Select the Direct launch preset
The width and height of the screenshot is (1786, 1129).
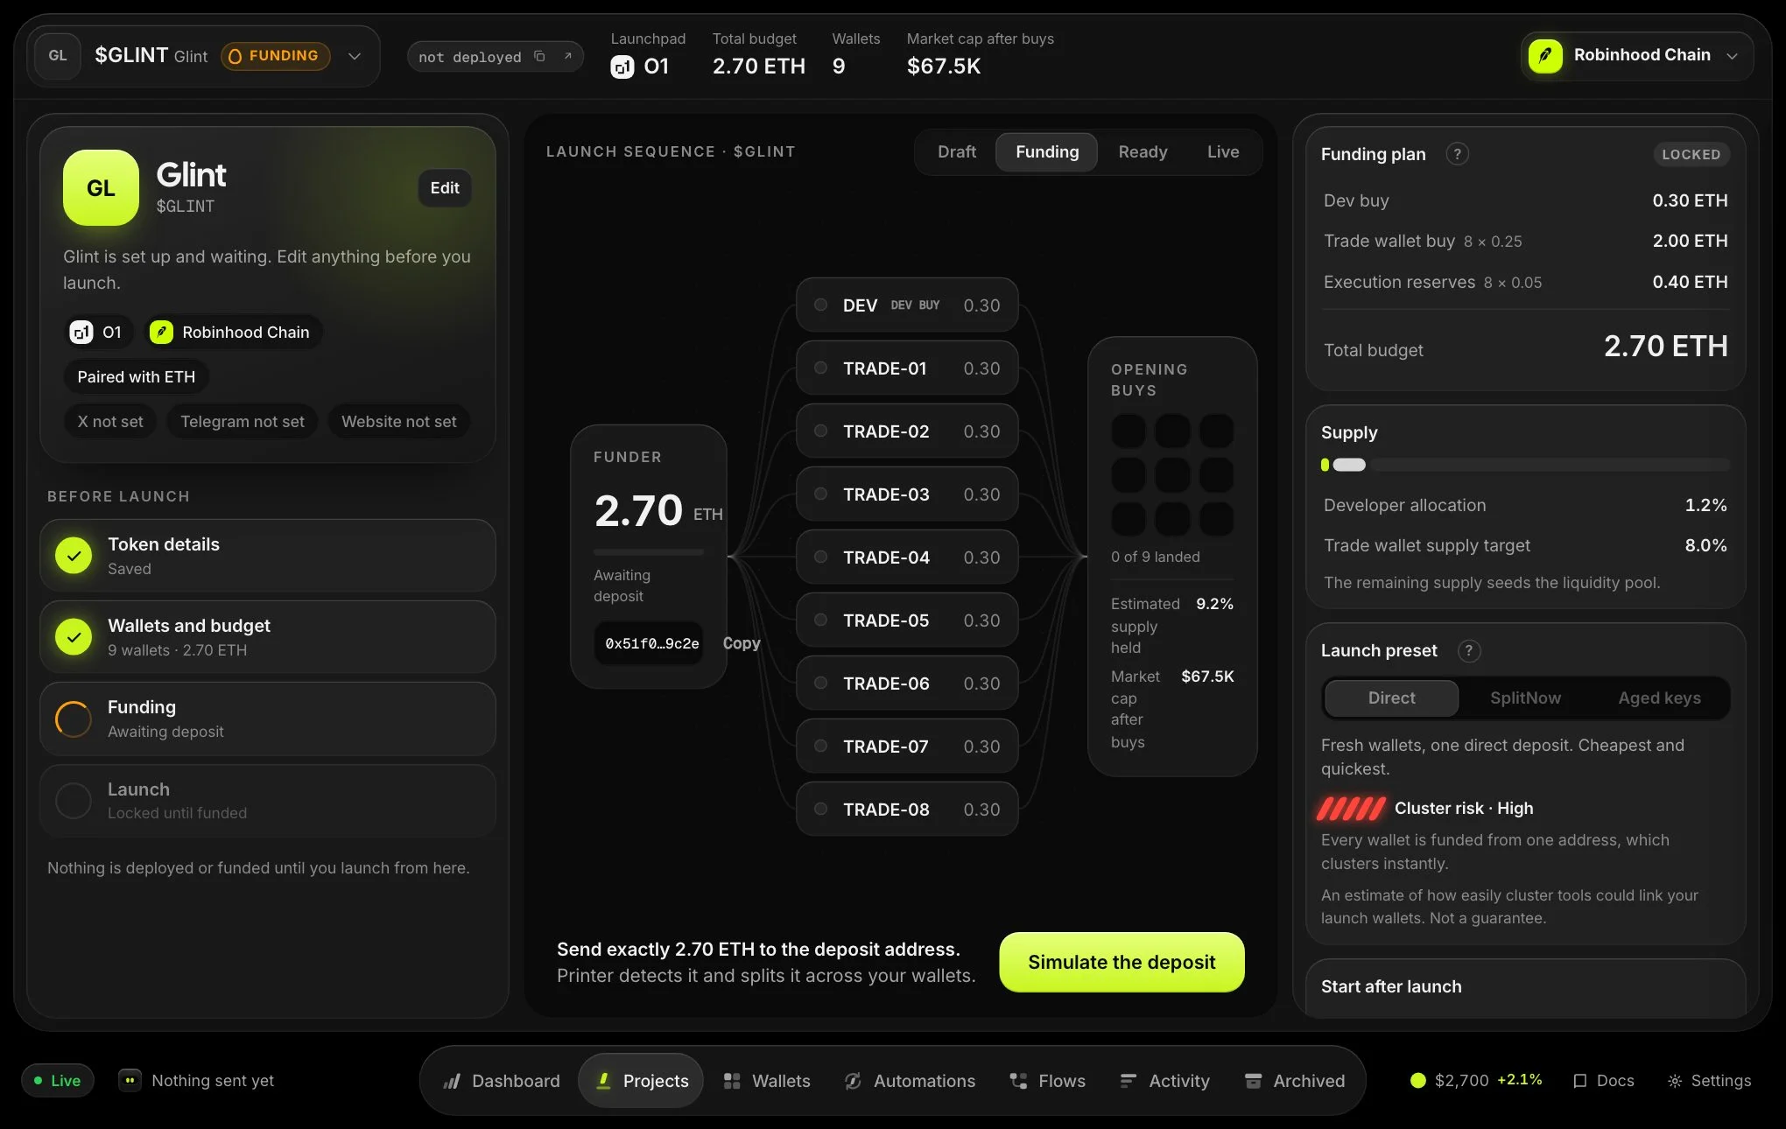(x=1392, y=698)
